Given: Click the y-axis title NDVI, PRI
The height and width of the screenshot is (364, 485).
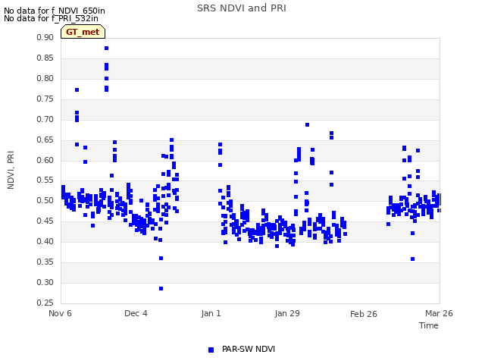Looking at the screenshot, I should [x=11, y=170].
